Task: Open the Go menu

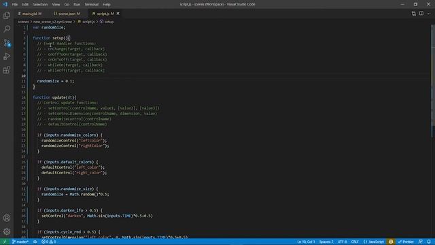Action: pos(67,5)
